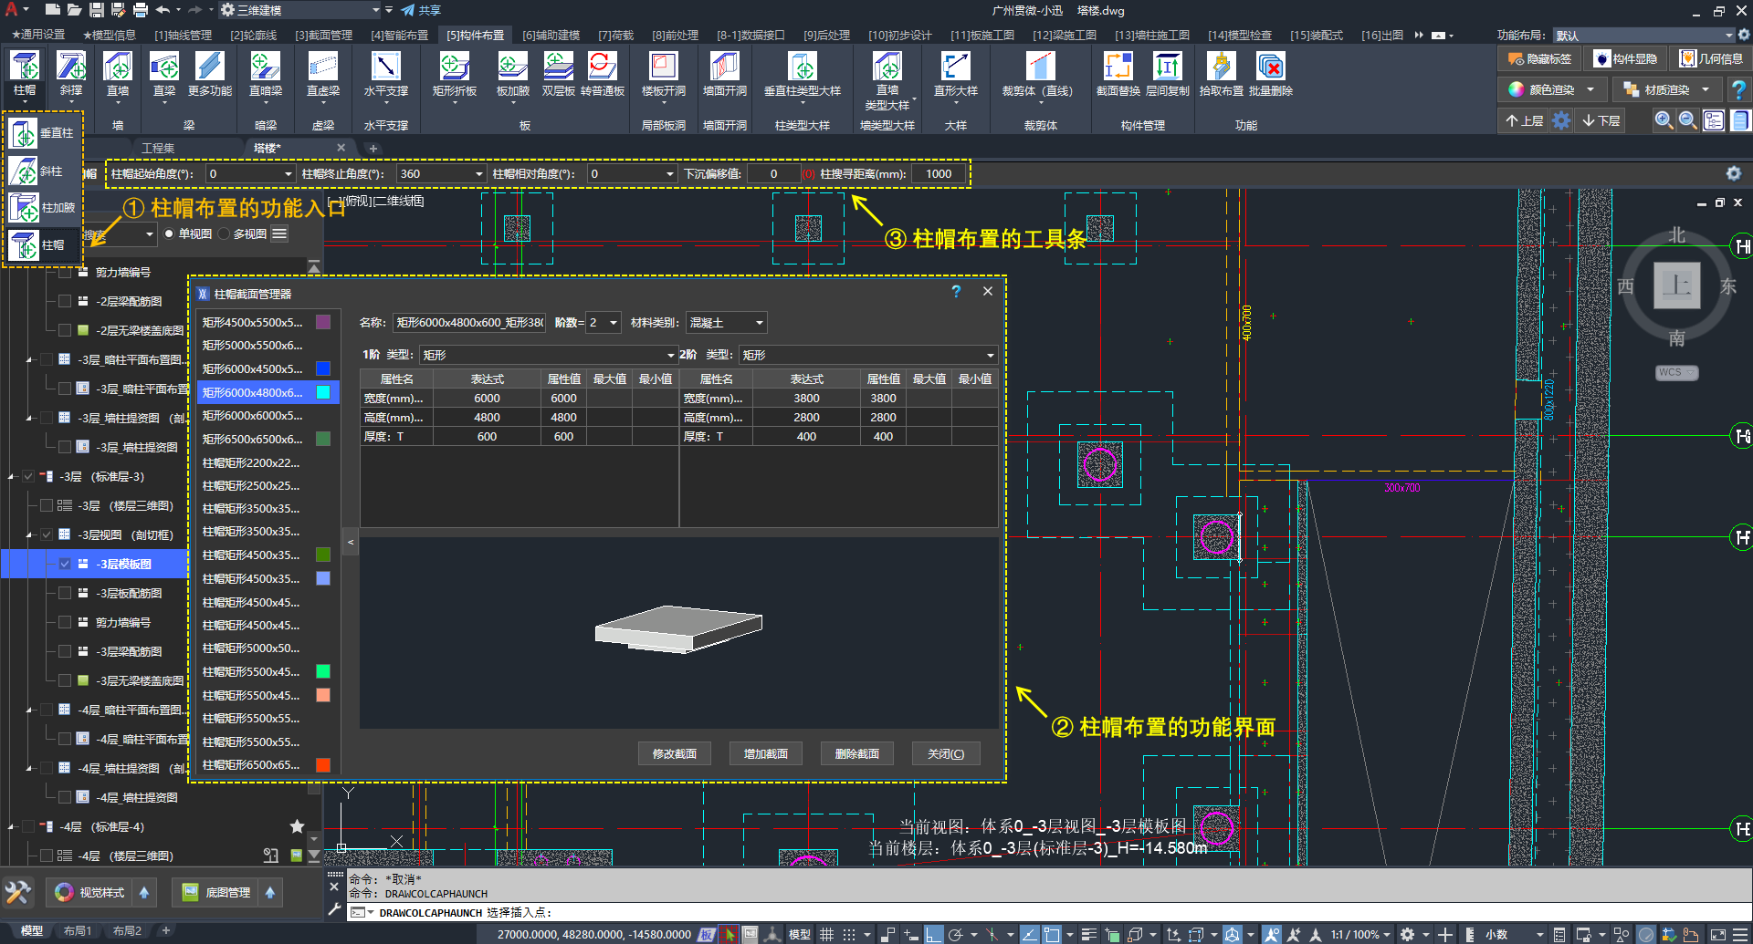Image resolution: width=1753 pixels, height=944 pixels.
Task: Open the 1阶 类型 dropdown
Action: click(x=548, y=355)
